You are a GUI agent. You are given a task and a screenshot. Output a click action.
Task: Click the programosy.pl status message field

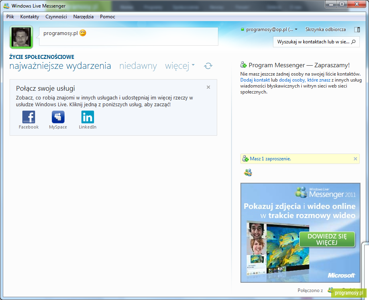click(x=128, y=36)
